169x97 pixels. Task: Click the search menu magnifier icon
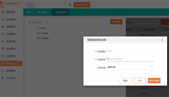click(3, 12)
